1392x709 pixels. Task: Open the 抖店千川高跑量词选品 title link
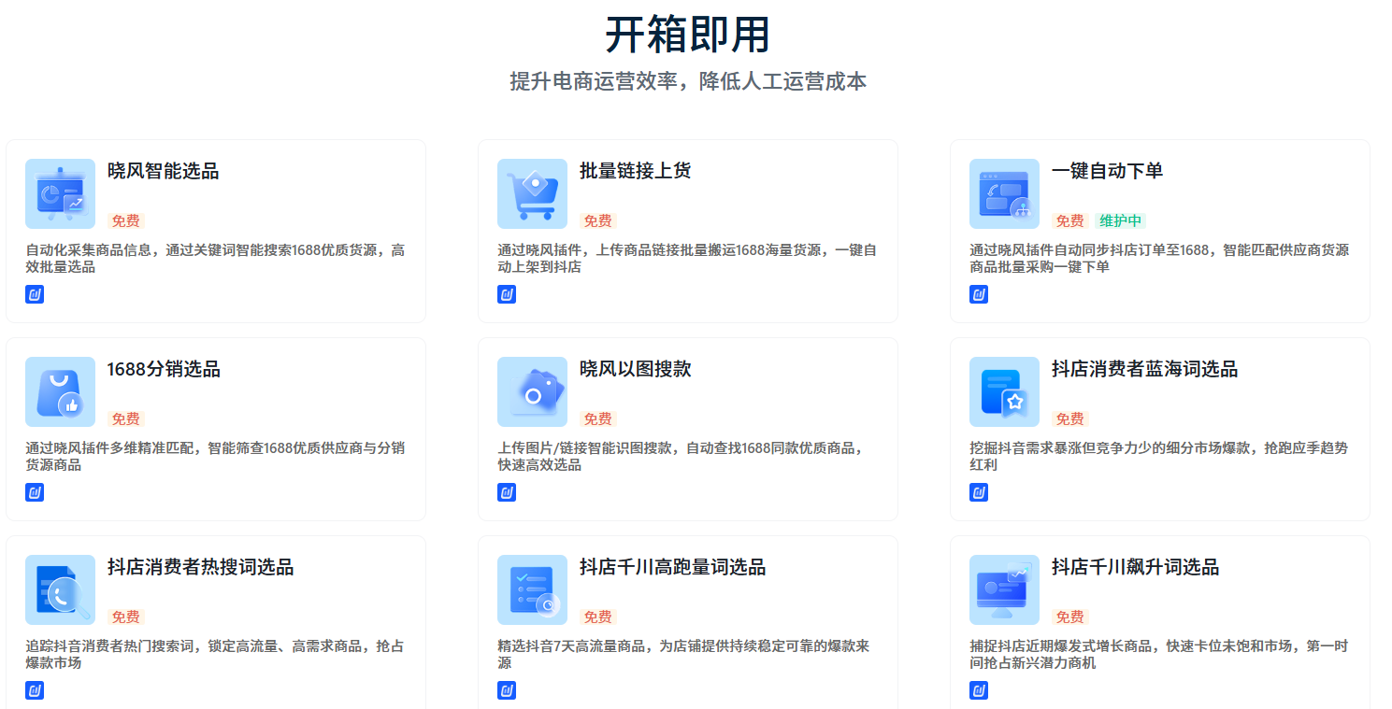(672, 567)
